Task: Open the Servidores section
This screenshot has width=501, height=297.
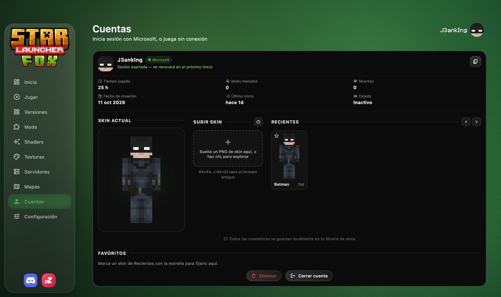Action: coord(40,172)
